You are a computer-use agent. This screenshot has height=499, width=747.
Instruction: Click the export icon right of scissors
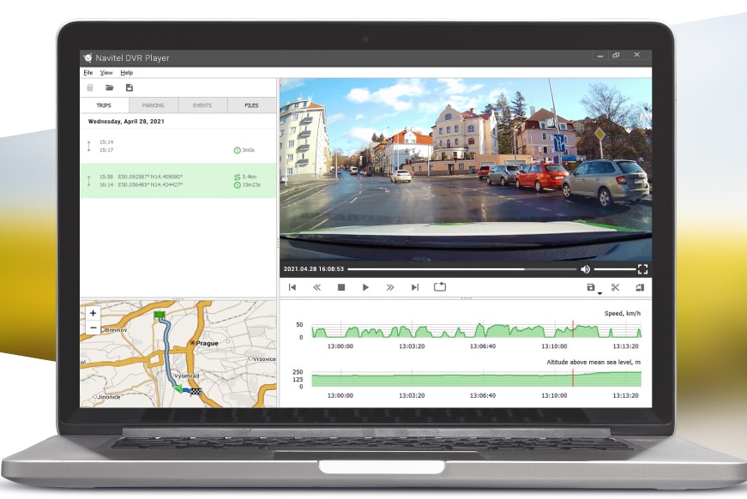pos(640,287)
